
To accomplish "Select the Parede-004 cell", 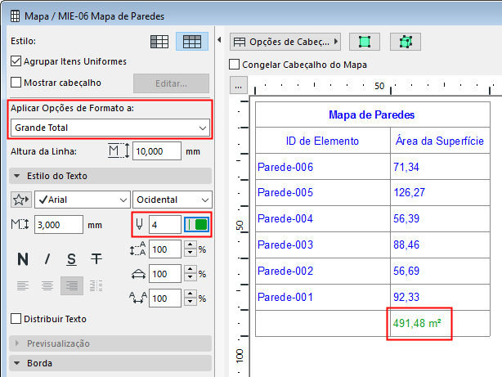I will (323, 219).
